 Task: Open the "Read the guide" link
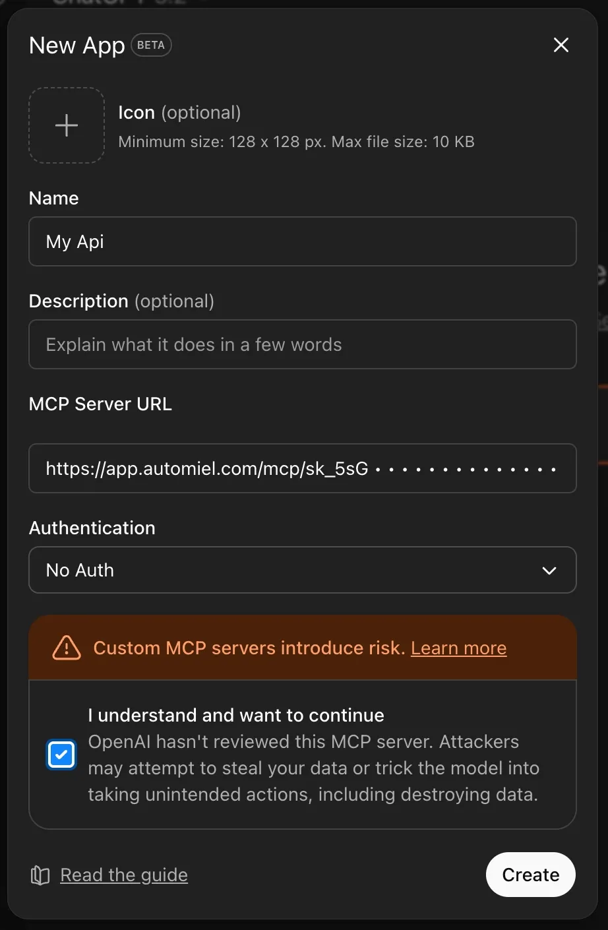point(124,875)
